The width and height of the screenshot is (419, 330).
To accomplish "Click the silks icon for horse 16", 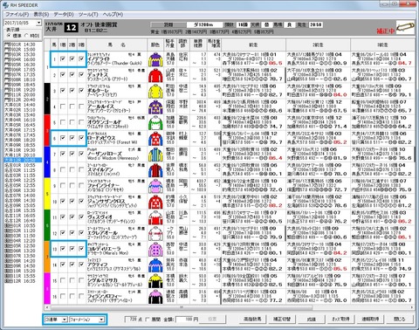I will pyautogui.click(x=155, y=296).
